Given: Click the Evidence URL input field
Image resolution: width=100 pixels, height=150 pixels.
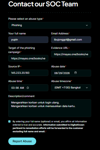Looking at the screenshot, I should (71, 54).
